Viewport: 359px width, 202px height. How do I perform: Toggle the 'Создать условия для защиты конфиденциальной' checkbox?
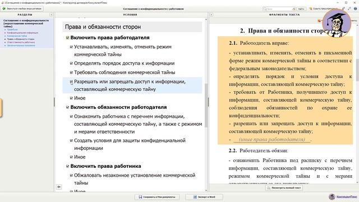71,140
